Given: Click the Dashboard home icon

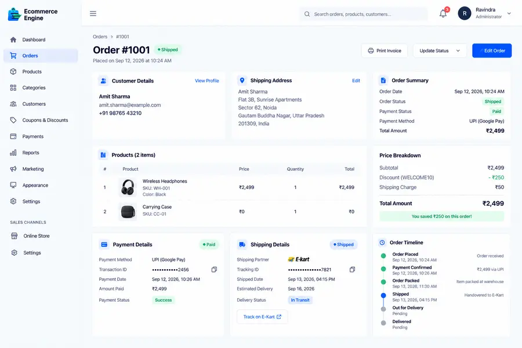Looking at the screenshot, I should [x=13, y=39].
